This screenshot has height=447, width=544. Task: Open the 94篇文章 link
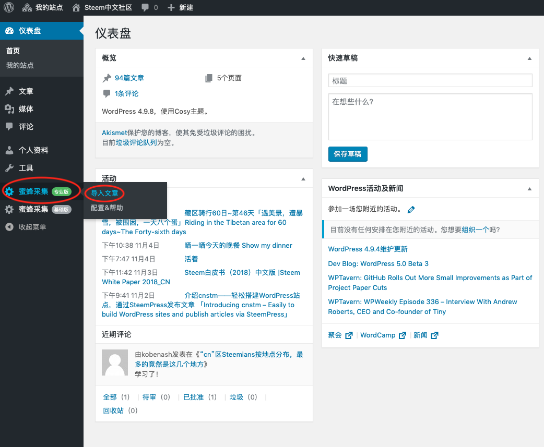tap(129, 78)
